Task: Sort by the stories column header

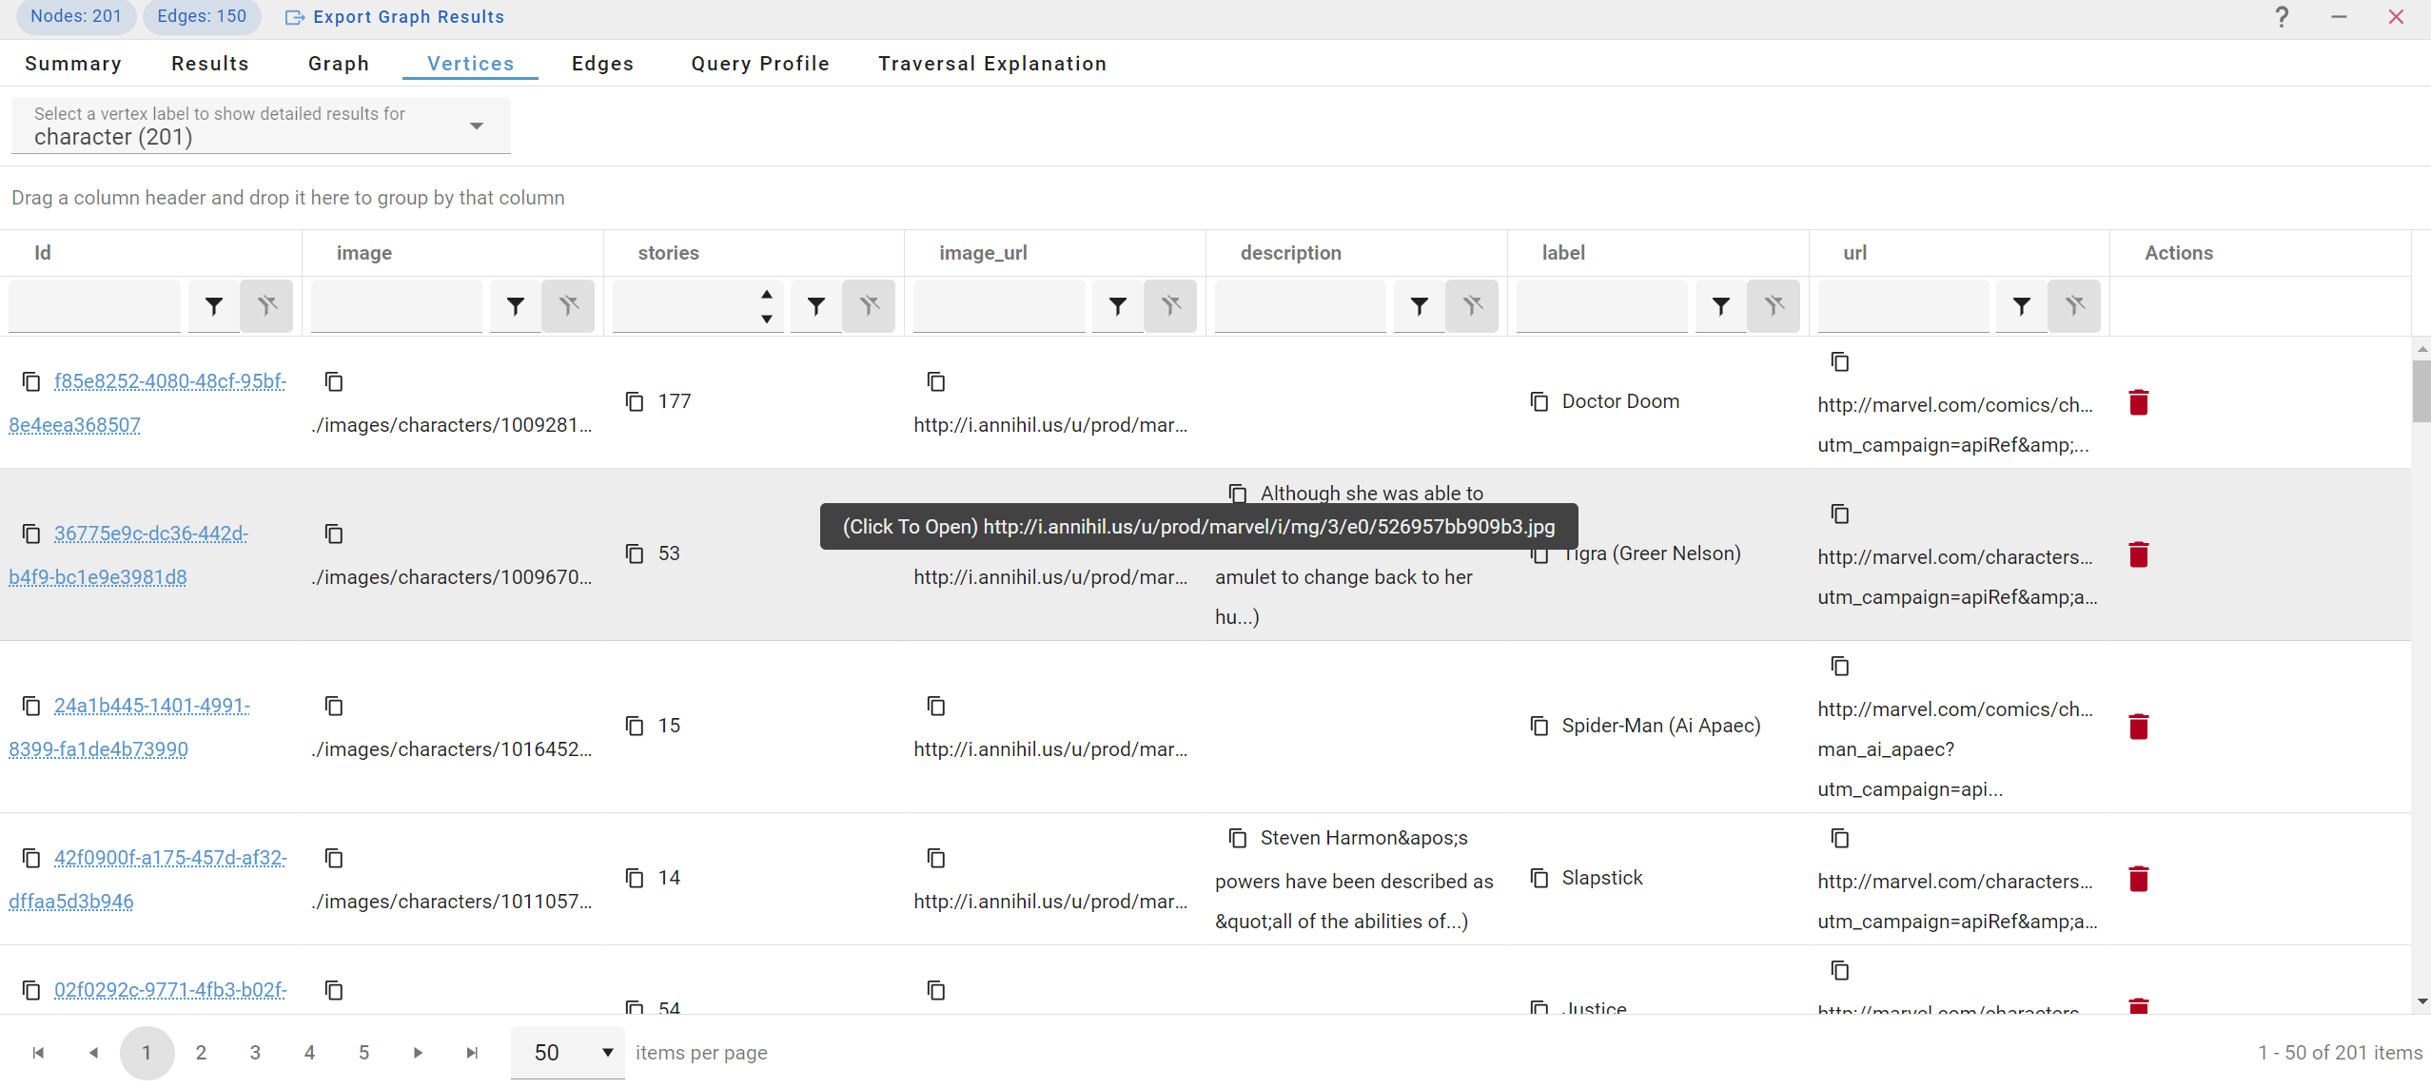Action: tap(668, 253)
